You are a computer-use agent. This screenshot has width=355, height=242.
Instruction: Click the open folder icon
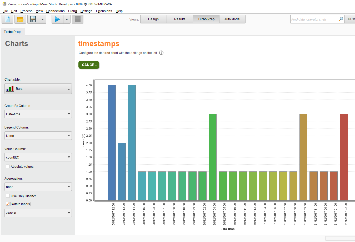pyautogui.click(x=20, y=19)
